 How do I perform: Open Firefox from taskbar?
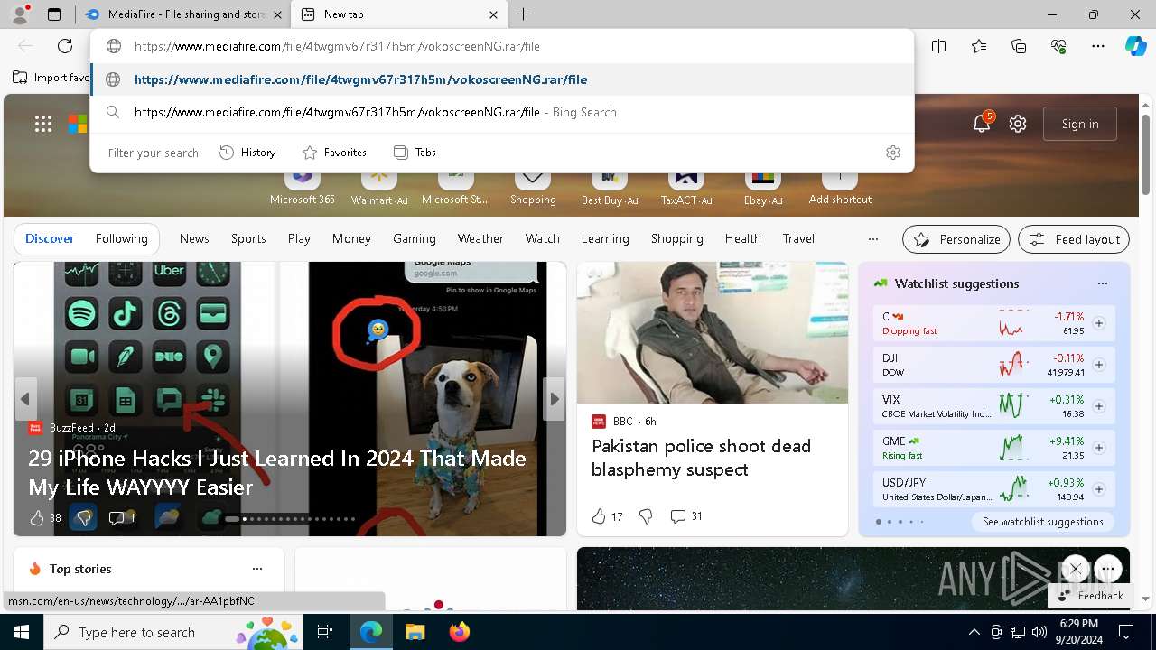pyautogui.click(x=459, y=632)
